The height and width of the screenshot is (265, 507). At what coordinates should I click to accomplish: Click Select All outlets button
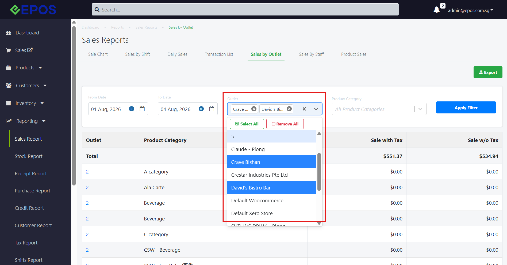247,124
